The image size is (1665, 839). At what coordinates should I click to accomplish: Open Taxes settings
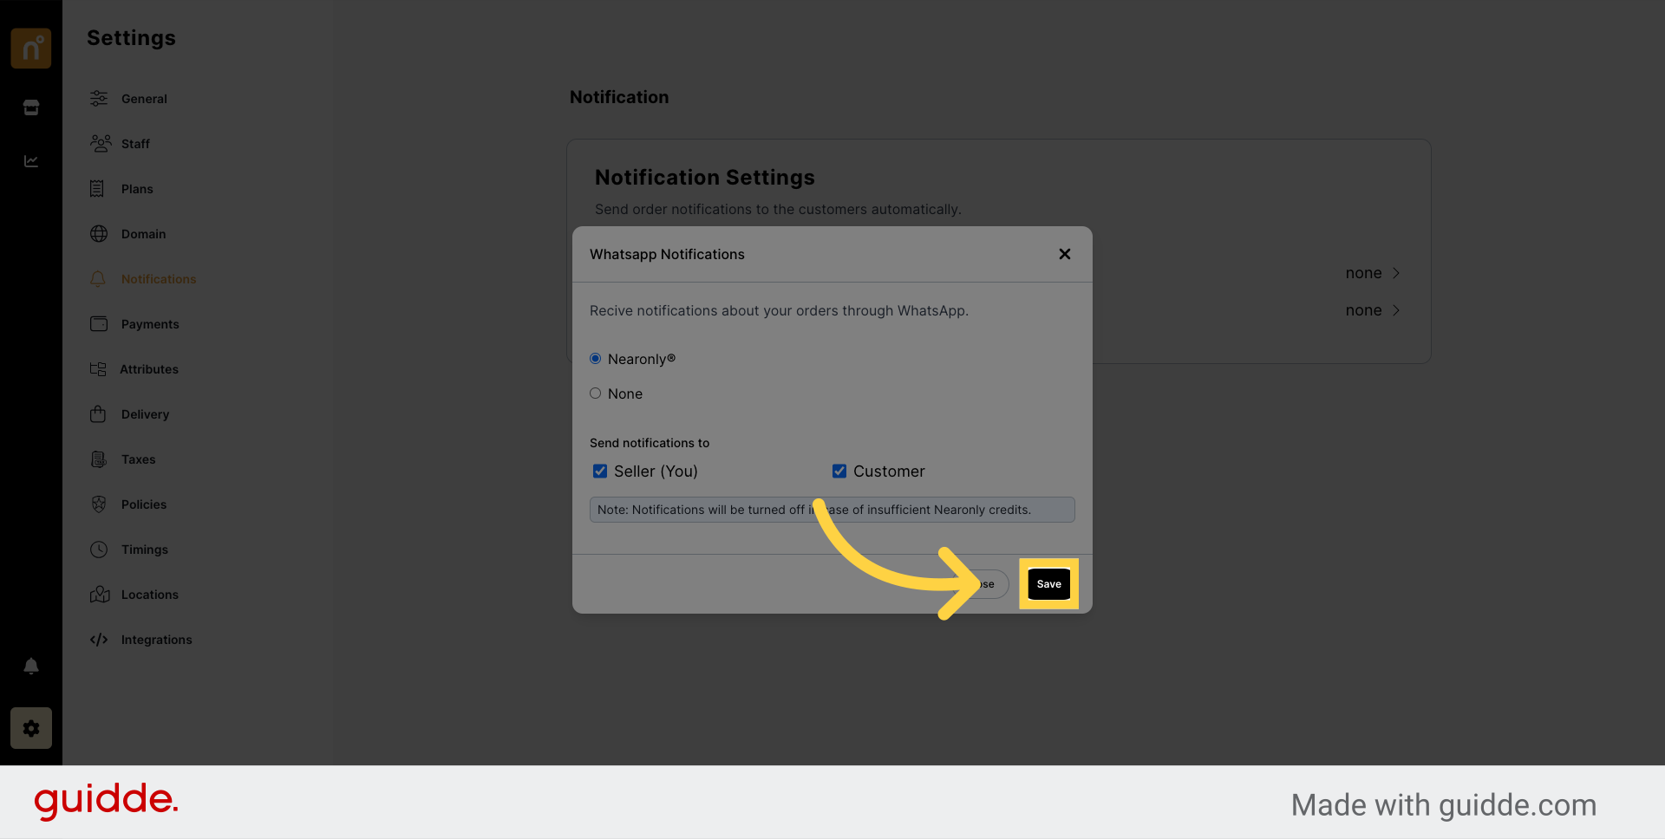point(139,459)
